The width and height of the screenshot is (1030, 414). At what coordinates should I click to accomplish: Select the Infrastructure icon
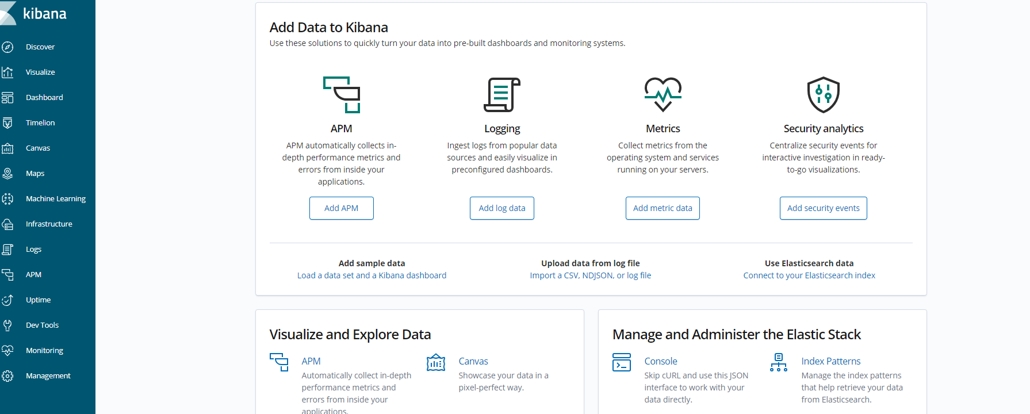7,224
